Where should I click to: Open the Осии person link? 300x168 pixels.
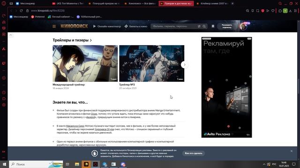(94, 114)
